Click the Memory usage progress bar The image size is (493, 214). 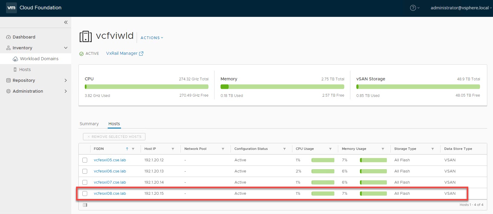click(x=282, y=87)
